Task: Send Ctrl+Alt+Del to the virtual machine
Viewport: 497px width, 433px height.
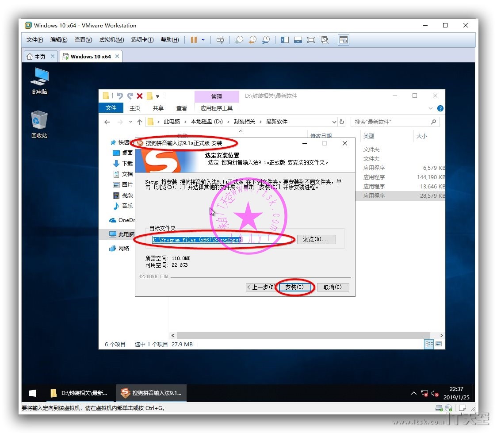Action: coord(220,40)
